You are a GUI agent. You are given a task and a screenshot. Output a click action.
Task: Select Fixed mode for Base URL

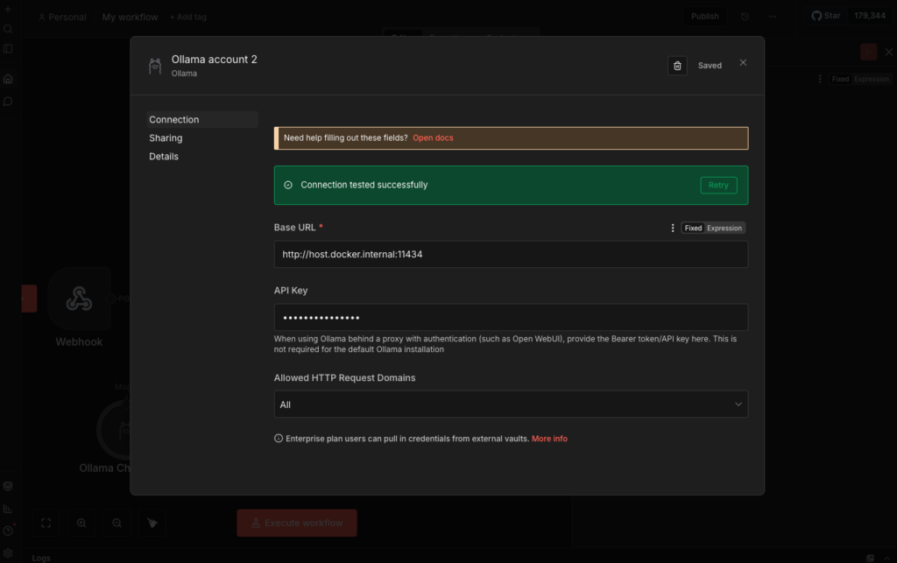coord(693,228)
